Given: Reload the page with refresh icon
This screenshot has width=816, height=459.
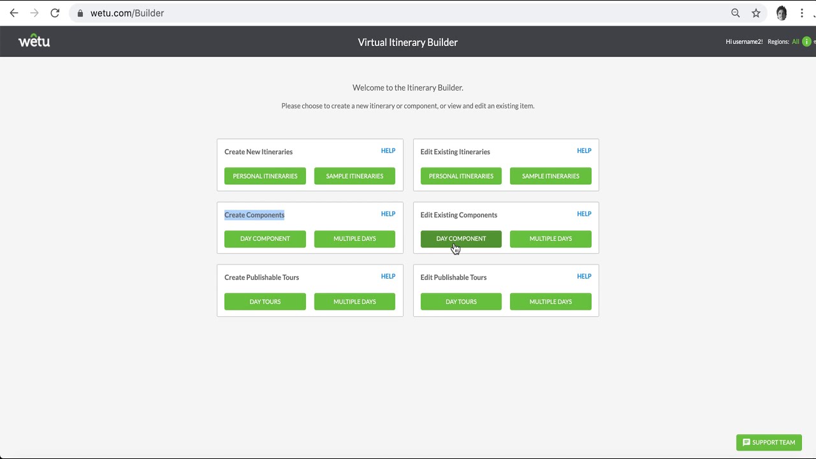Looking at the screenshot, I should point(55,13).
